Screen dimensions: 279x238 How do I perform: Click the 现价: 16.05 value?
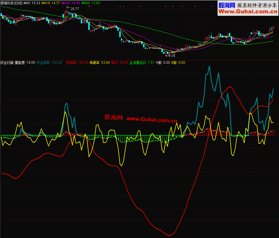click(120, 63)
